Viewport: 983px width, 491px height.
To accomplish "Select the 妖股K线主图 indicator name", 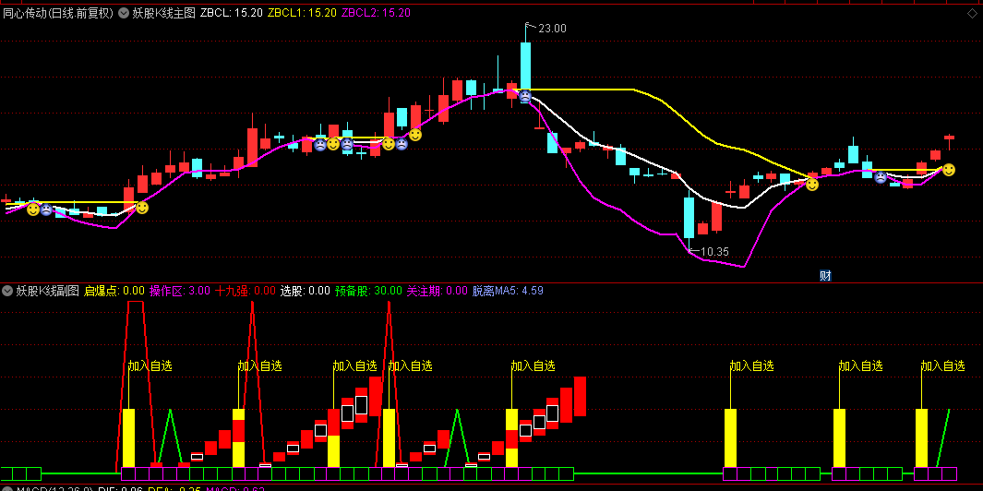I will [x=164, y=13].
